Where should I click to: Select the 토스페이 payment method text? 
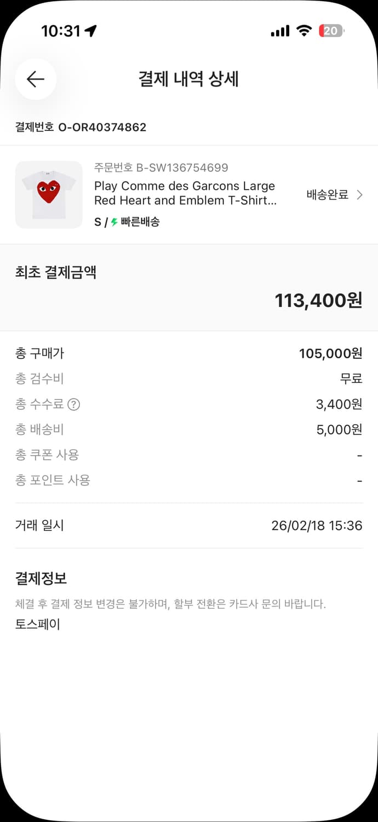(x=37, y=624)
